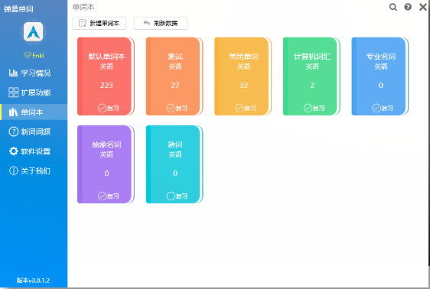Viewport: 430px width, 289px height.
Task: Open 学习情况 menu item
Action: click(34, 73)
